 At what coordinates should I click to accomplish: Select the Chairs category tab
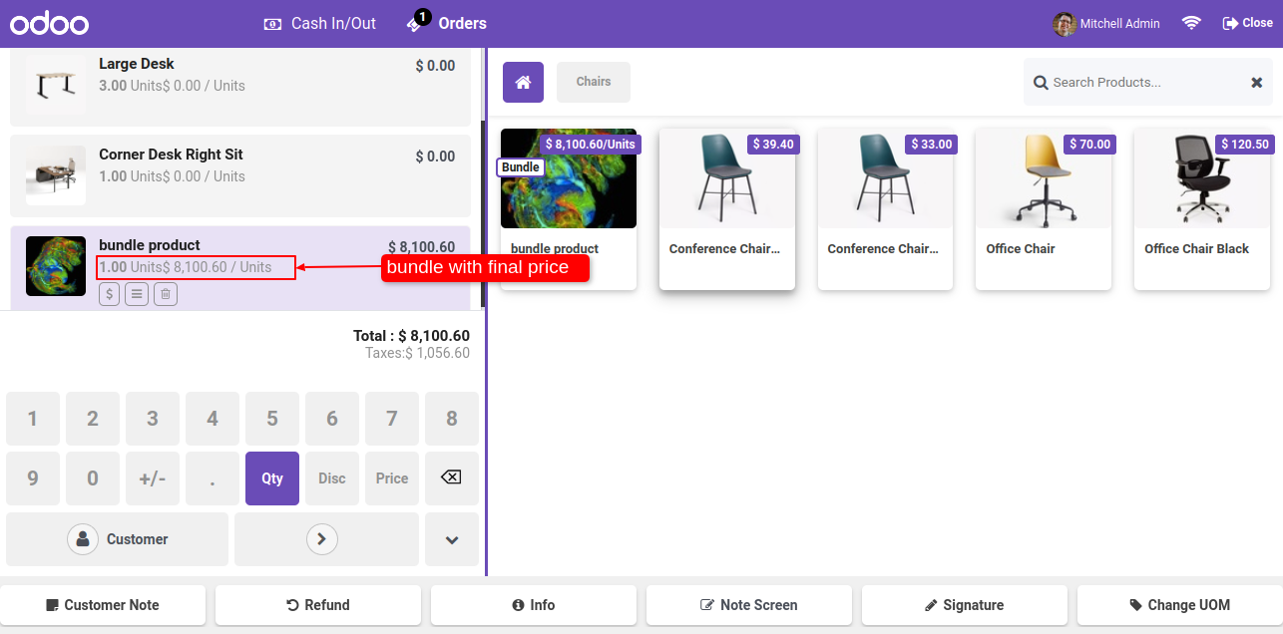pyautogui.click(x=594, y=82)
